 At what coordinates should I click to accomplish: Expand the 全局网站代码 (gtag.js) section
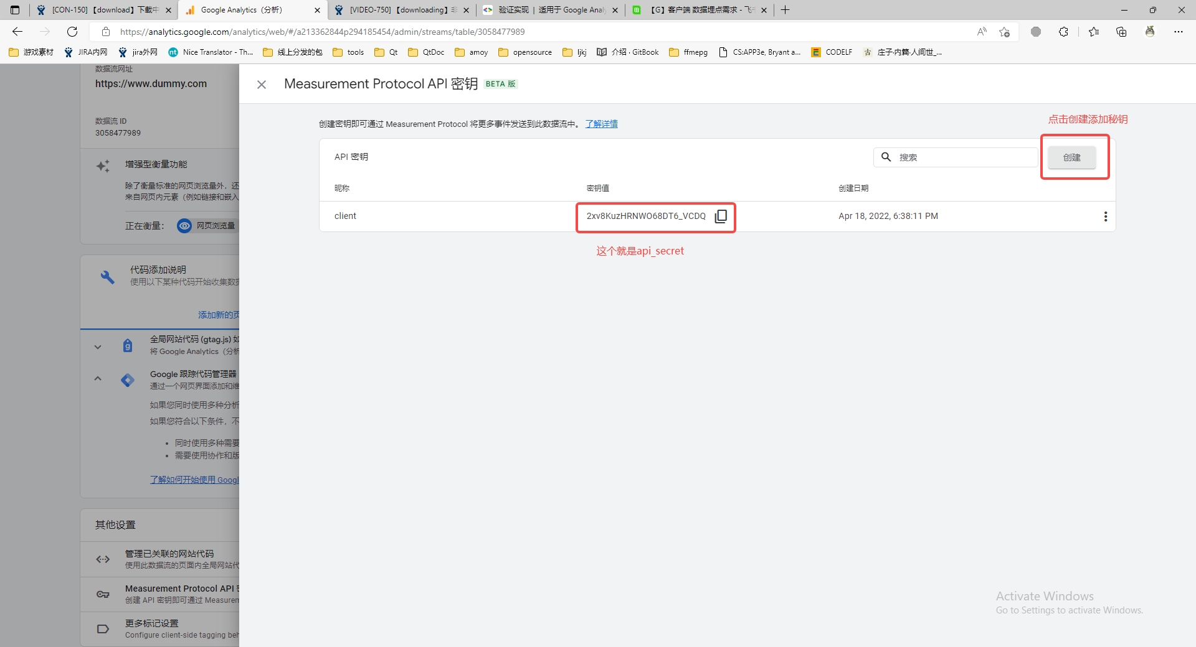(98, 347)
